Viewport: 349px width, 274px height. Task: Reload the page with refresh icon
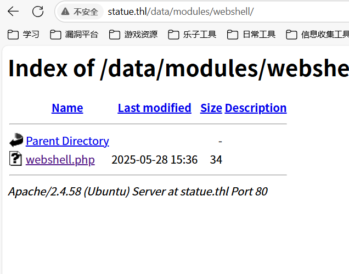38,12
